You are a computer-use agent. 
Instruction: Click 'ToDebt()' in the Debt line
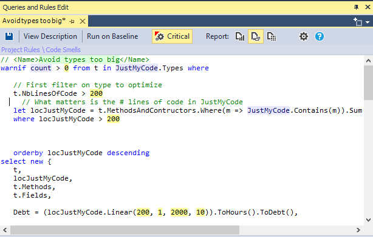[x=276, y=212]
